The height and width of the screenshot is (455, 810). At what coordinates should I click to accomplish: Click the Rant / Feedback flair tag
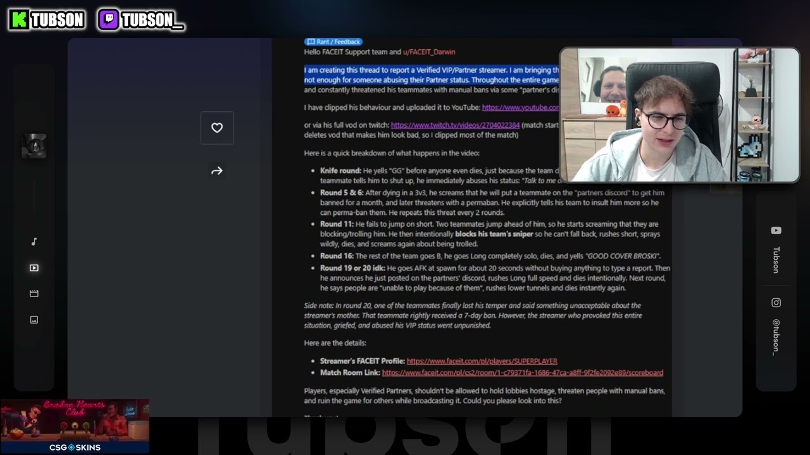coord(333,42)
